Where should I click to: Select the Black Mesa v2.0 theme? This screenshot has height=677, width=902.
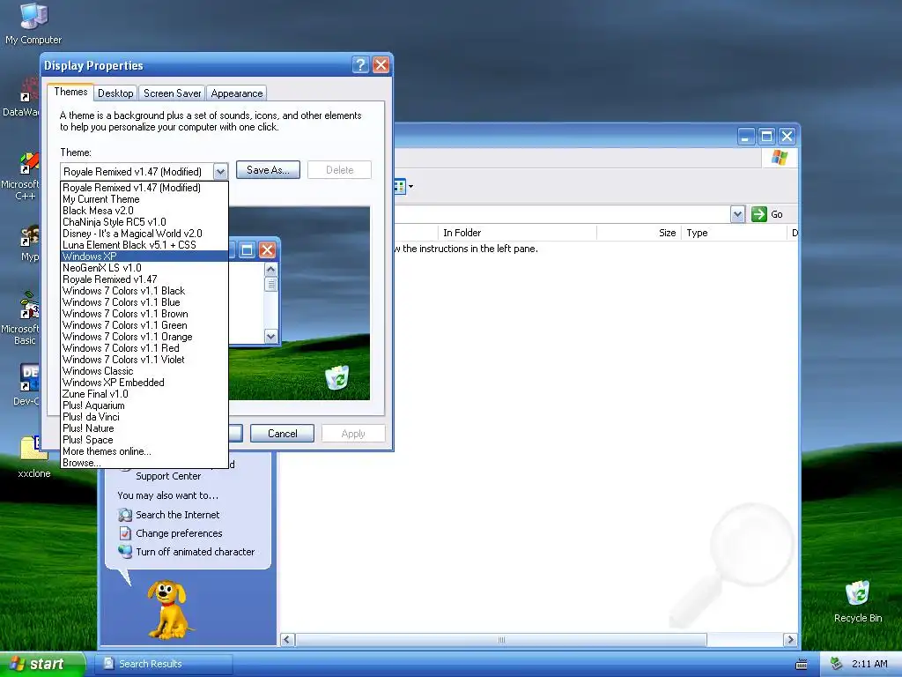coord(144,211)
